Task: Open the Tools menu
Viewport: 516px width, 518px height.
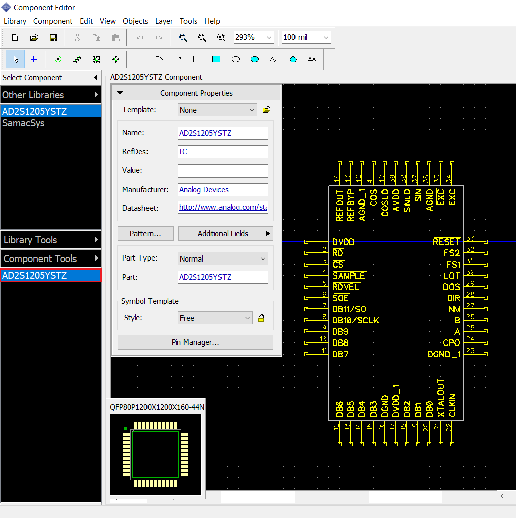Action: (x=188, y=21)
